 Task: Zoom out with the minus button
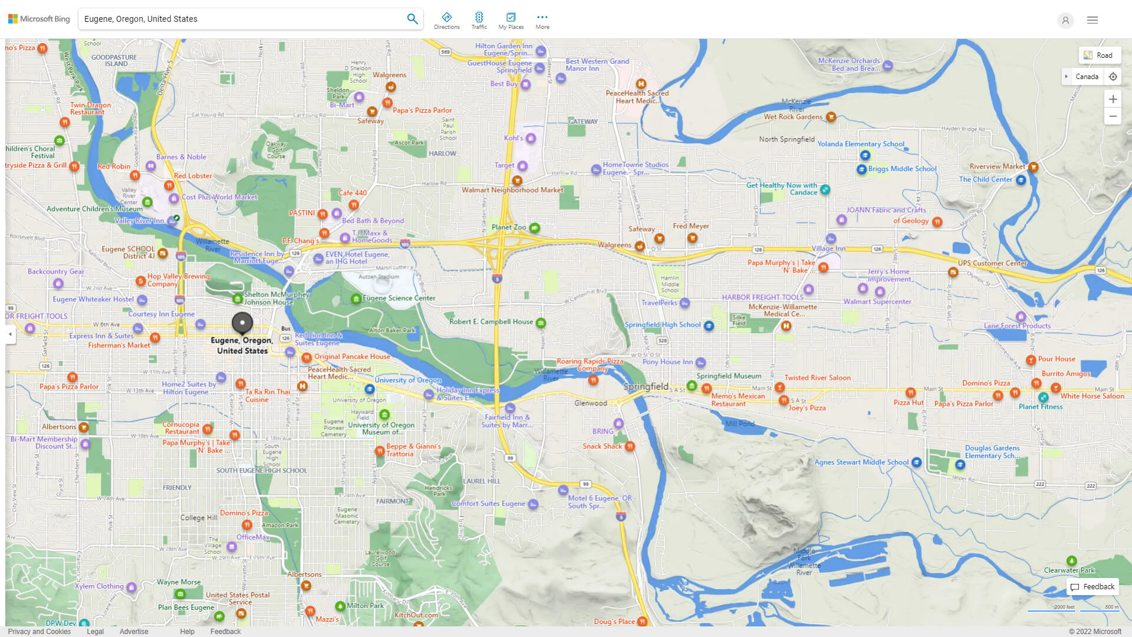click(x=1113, y=116)
